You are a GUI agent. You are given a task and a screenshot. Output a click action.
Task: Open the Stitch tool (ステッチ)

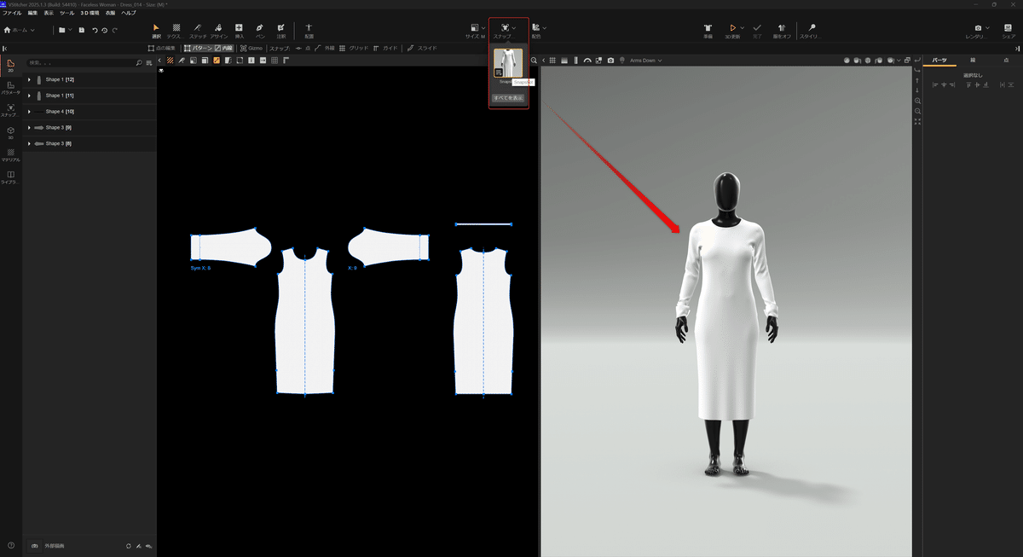(195, 30)
